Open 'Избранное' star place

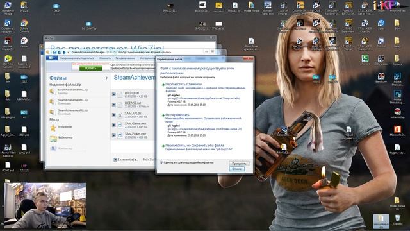61,127
